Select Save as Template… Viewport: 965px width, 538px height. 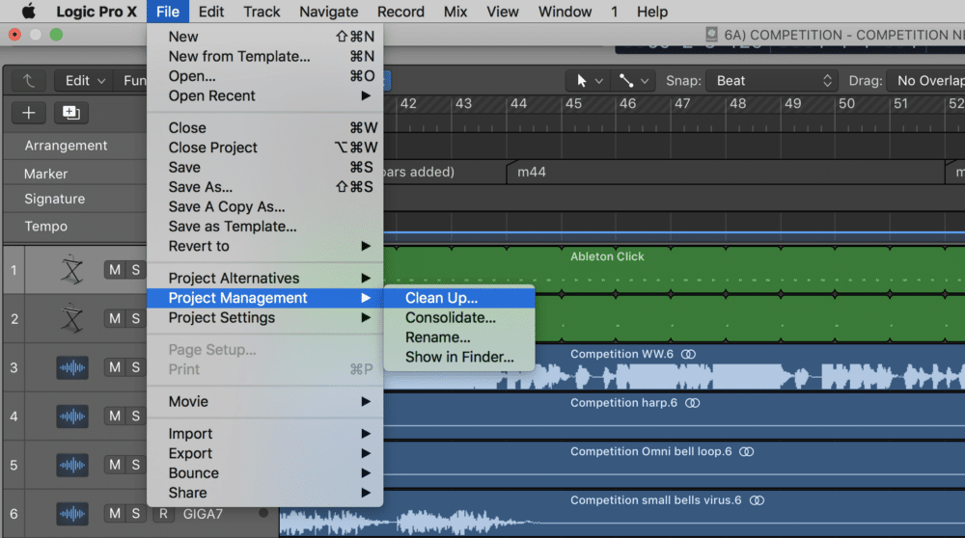pos(264,227)
